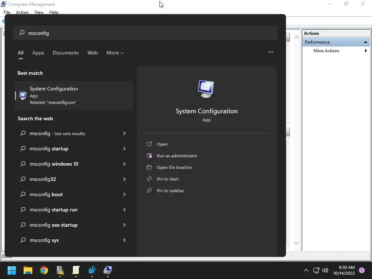Screen dimensions: 372x279
Task: Select the 'msconfig boot' web suggestion
Action: click(74, 195)
